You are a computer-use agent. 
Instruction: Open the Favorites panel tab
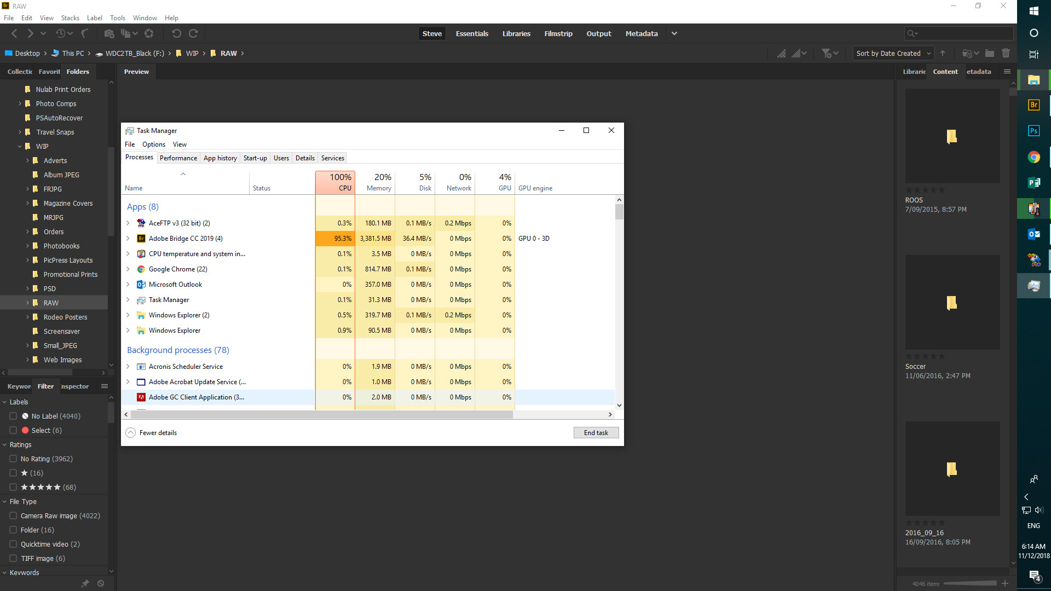(x=49, y=72)
